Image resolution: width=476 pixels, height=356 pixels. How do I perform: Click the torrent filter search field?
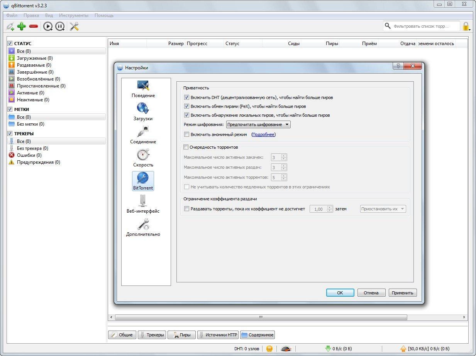[422, 26]
